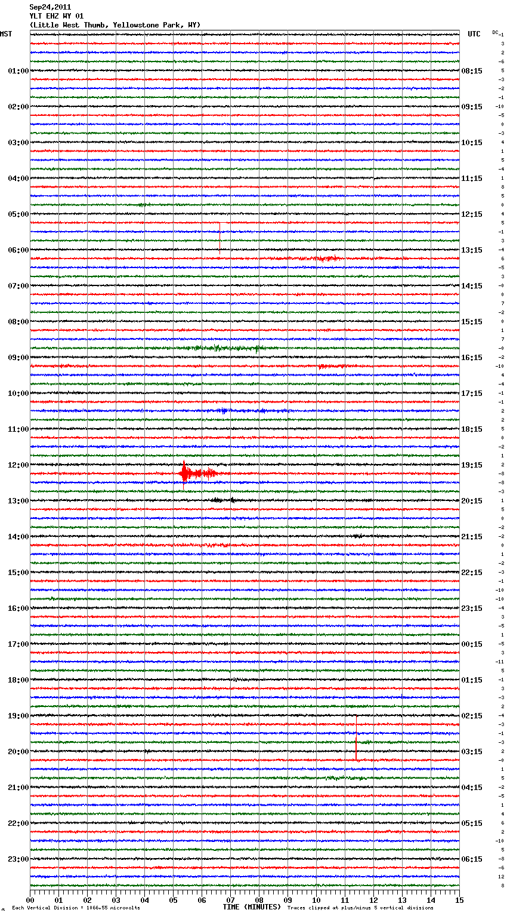Viewport: 507px width, 916px height.
Task: Click the 06:15 UTC time label
Action: tap(472, 859)
